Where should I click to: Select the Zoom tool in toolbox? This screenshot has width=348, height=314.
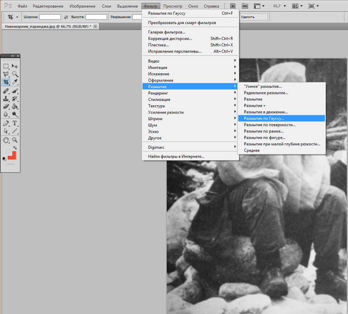pos(15,140)
